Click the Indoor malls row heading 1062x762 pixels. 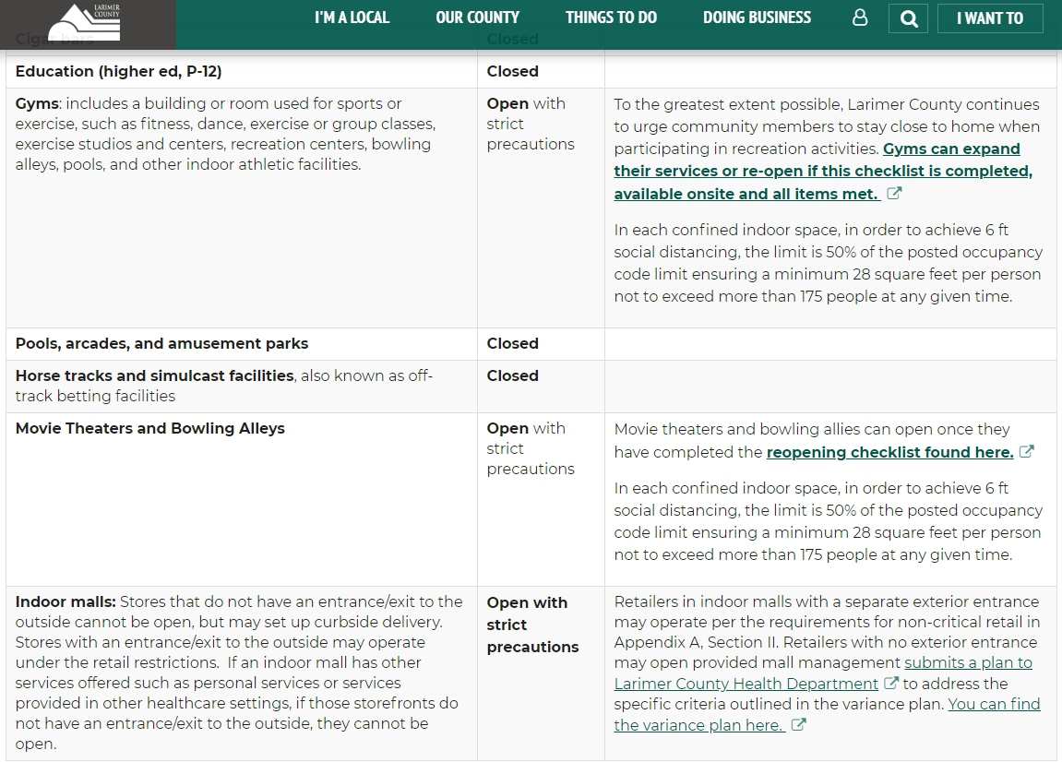[66, 601]
